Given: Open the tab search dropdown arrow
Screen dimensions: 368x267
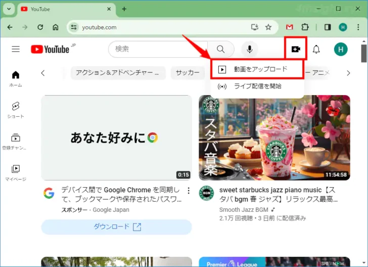Looking at the screenshot, I should point(9,9).
